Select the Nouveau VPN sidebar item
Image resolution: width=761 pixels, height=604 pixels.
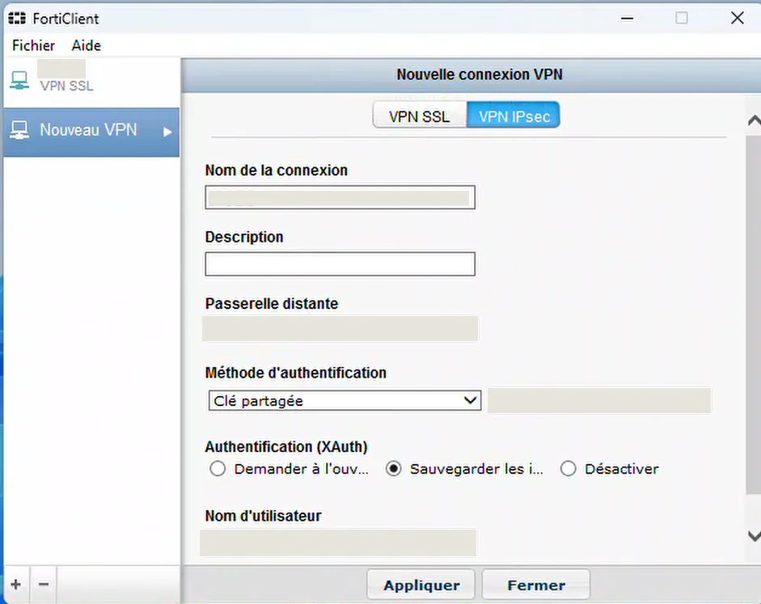(91, 132)
